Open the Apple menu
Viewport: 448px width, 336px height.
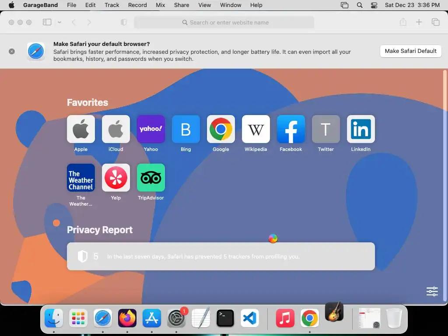11,5
